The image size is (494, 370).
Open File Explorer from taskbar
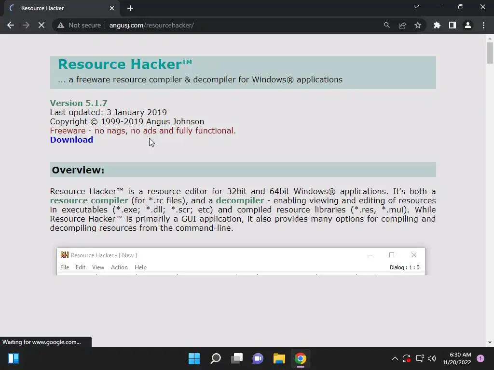[279, 358]
